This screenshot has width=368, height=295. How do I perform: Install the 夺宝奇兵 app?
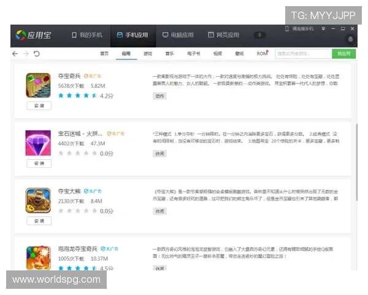pos(39,106)
